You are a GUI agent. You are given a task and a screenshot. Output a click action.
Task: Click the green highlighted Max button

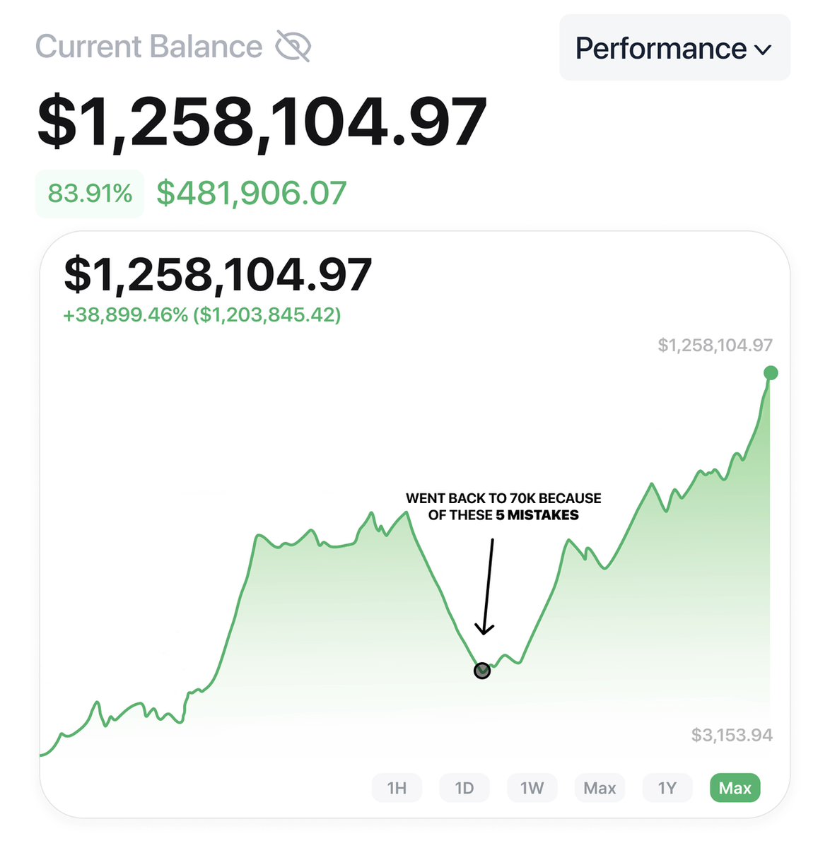[x=735, y=788]
